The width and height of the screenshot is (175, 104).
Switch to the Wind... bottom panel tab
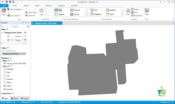pos(15,98)
